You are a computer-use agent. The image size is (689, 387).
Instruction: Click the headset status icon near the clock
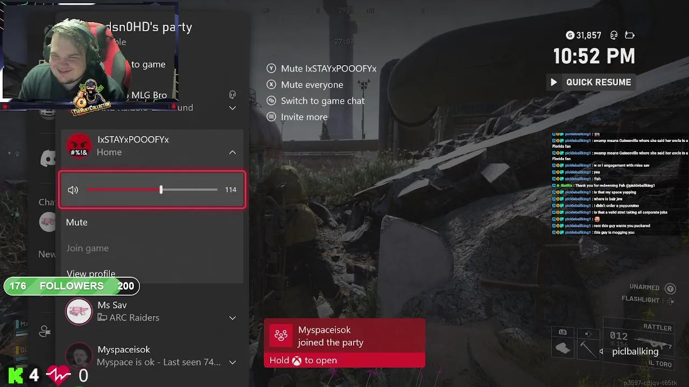click(614, 35)
